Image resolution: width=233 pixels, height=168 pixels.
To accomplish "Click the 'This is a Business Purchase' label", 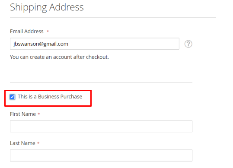I will click(50, 97).
